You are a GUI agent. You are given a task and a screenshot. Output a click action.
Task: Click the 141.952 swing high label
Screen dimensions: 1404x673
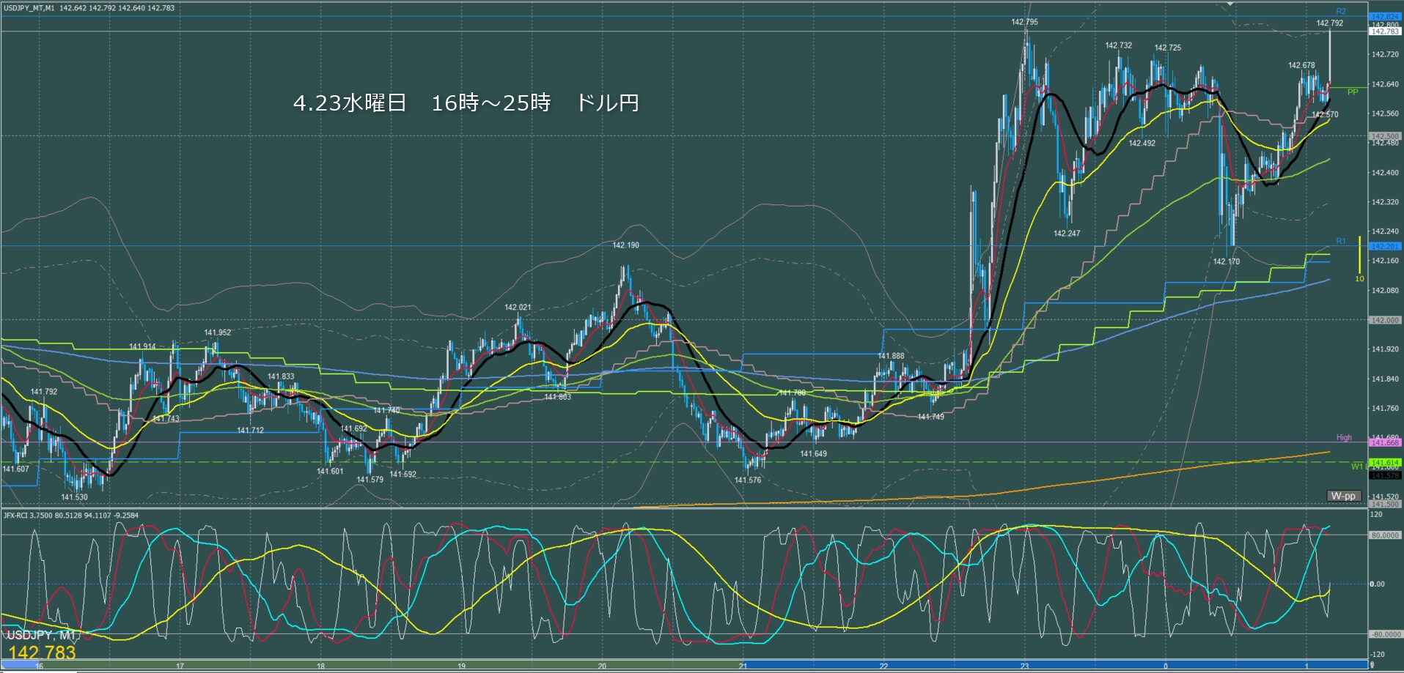point(217,332)
